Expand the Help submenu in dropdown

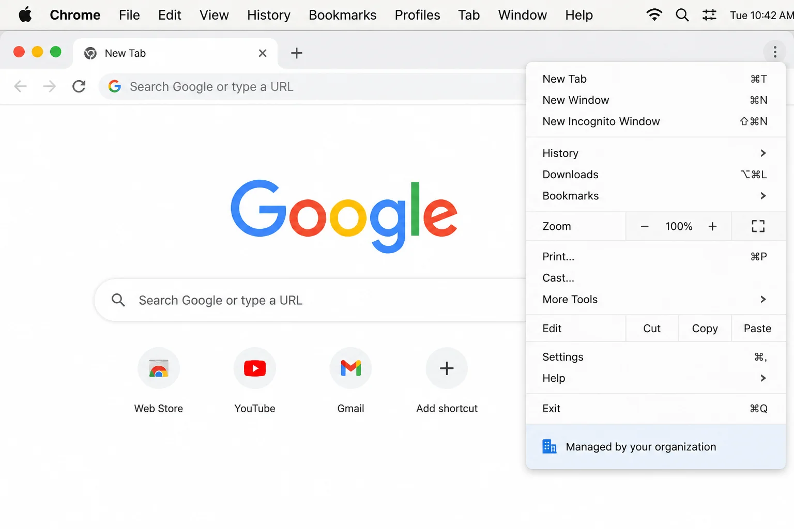(x=655, y=378)
